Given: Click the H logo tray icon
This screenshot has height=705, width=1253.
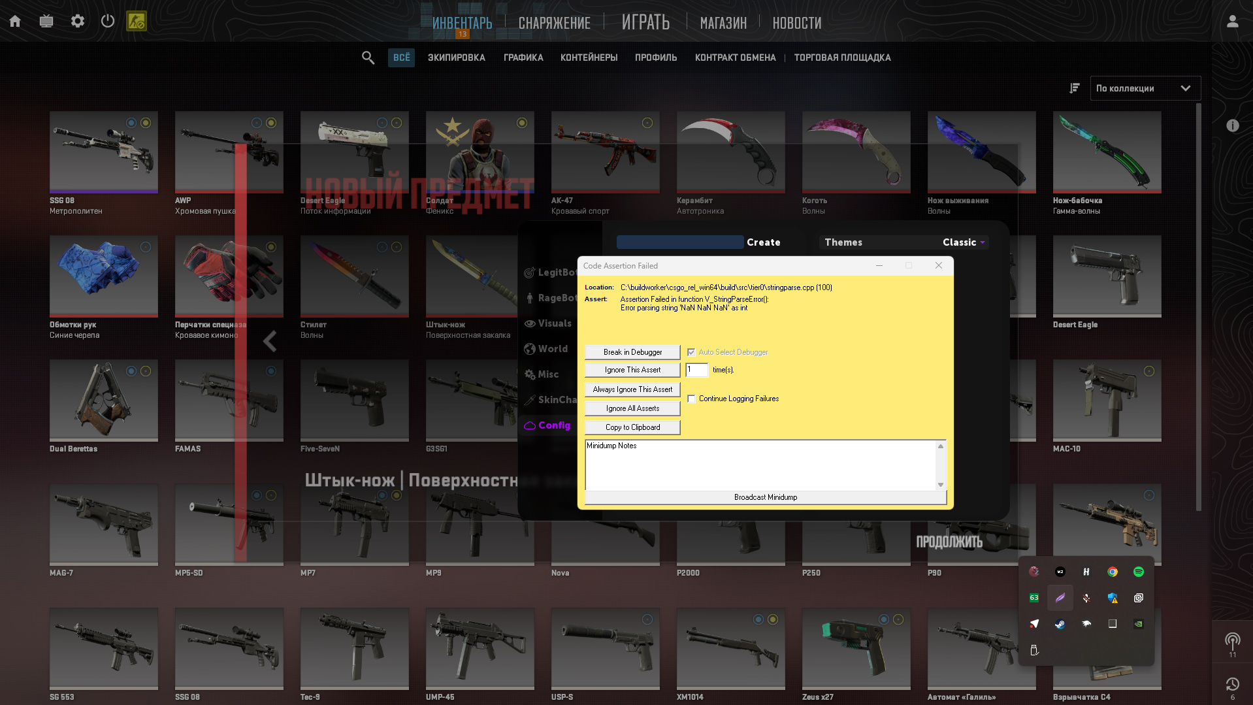Looking at the screenshot, I should (x=1086, y=572).
